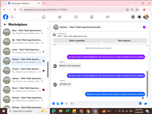
Task: Open the Gaming controller icon
Action: pos(108,17)
